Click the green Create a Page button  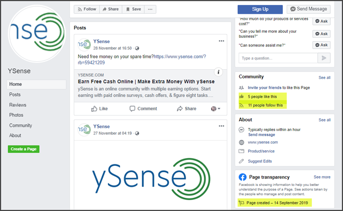(24, 149)
